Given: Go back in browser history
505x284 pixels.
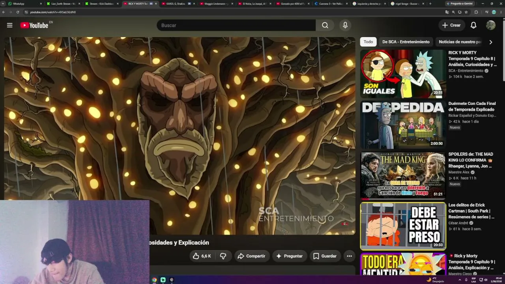Looking at the screenshot, I should (x=4, y=12).
